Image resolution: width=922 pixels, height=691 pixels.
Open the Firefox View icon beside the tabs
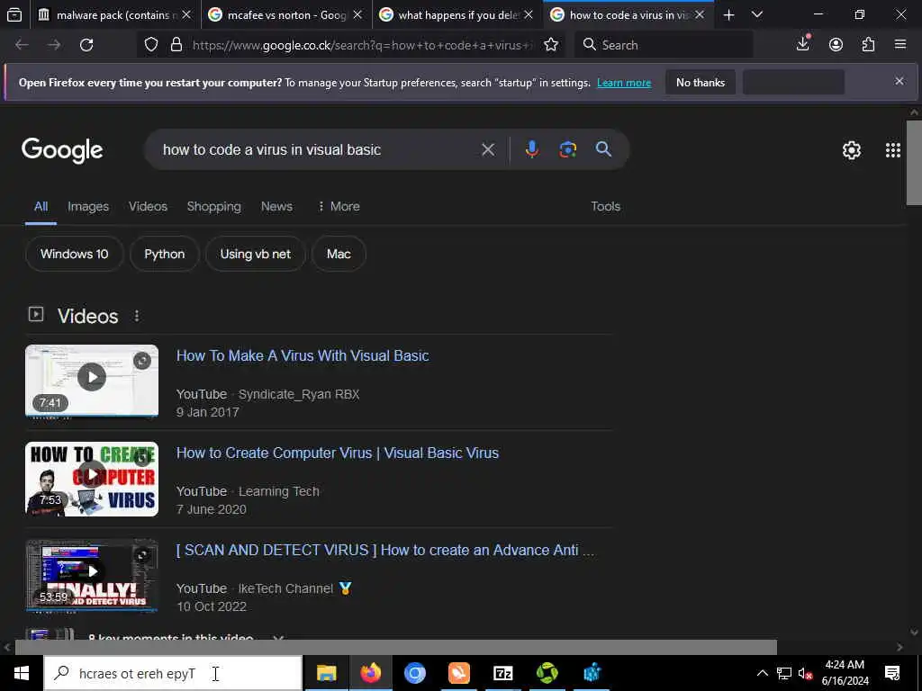[14, 14]
